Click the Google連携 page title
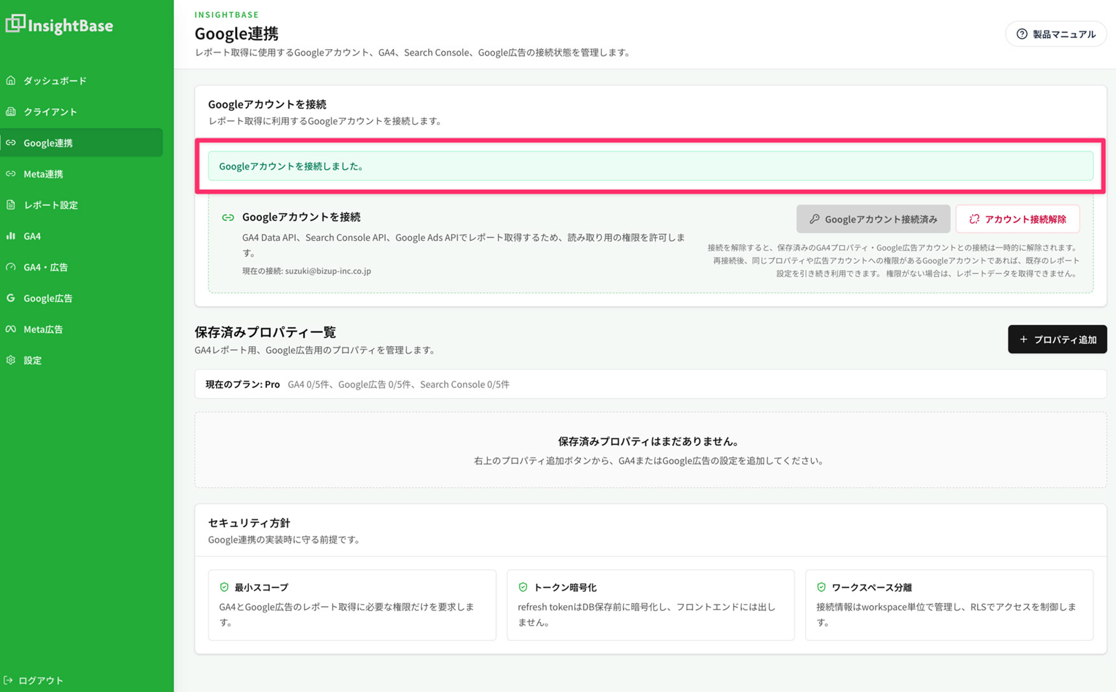 [x=236, y=33]
